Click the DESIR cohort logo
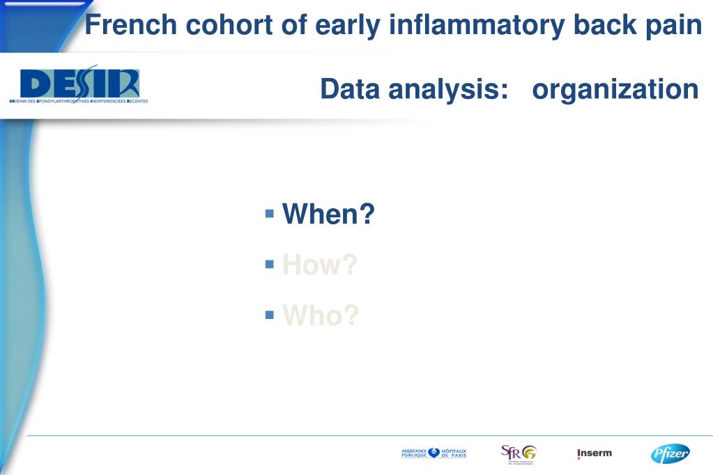This screenshot has width=713, height=475. coord(79,84)
